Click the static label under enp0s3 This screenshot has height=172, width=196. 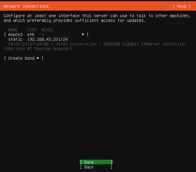15,39
